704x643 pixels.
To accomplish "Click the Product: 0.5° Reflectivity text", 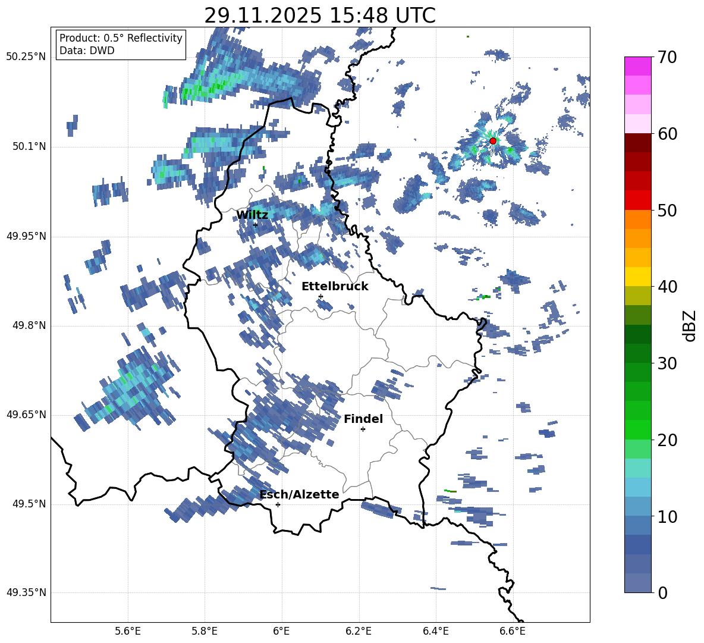I will [x=121, y=38].
